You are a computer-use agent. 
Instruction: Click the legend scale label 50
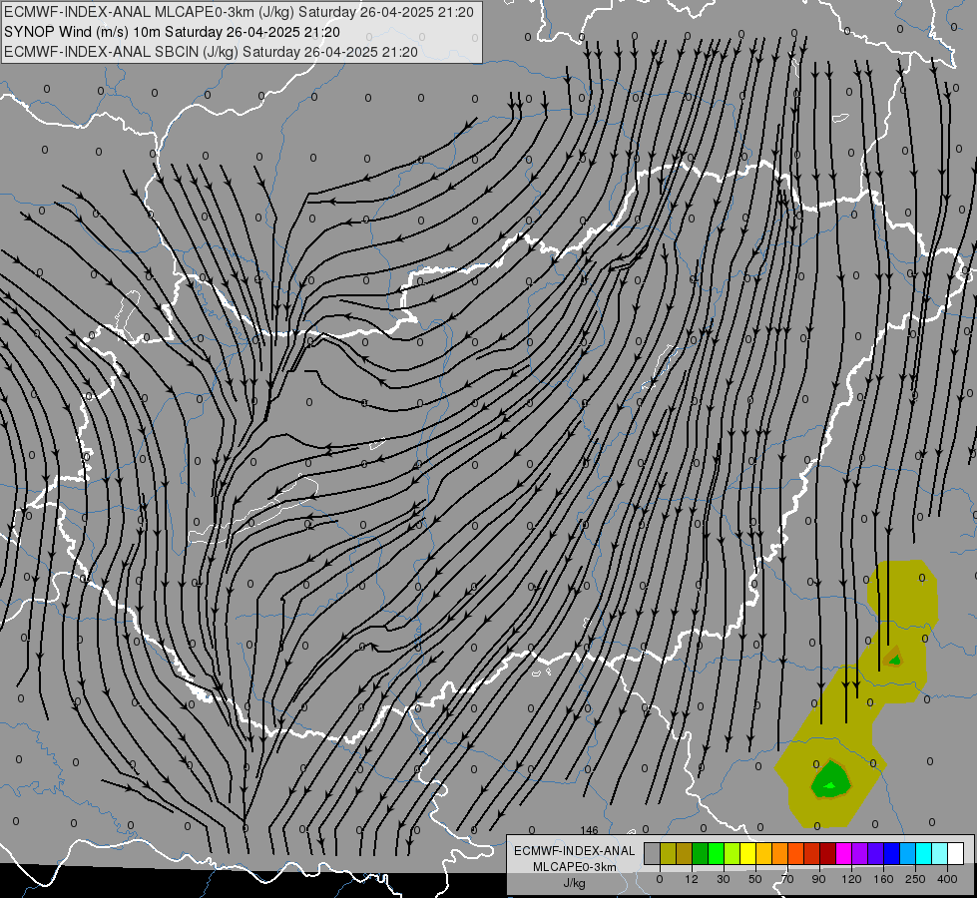[755, 879]
